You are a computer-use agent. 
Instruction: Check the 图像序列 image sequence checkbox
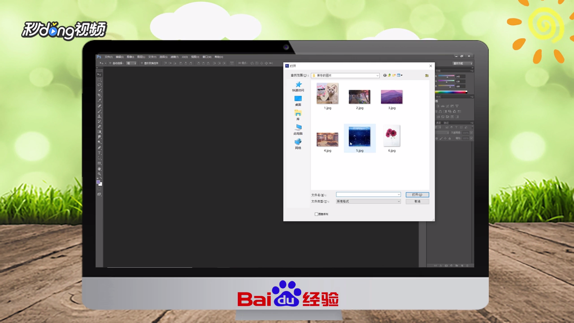point(316,214)
